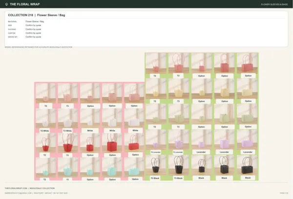293x199 pixels.
Task: Open the black bag photo above T3 Black
Action: pos(179,165)
